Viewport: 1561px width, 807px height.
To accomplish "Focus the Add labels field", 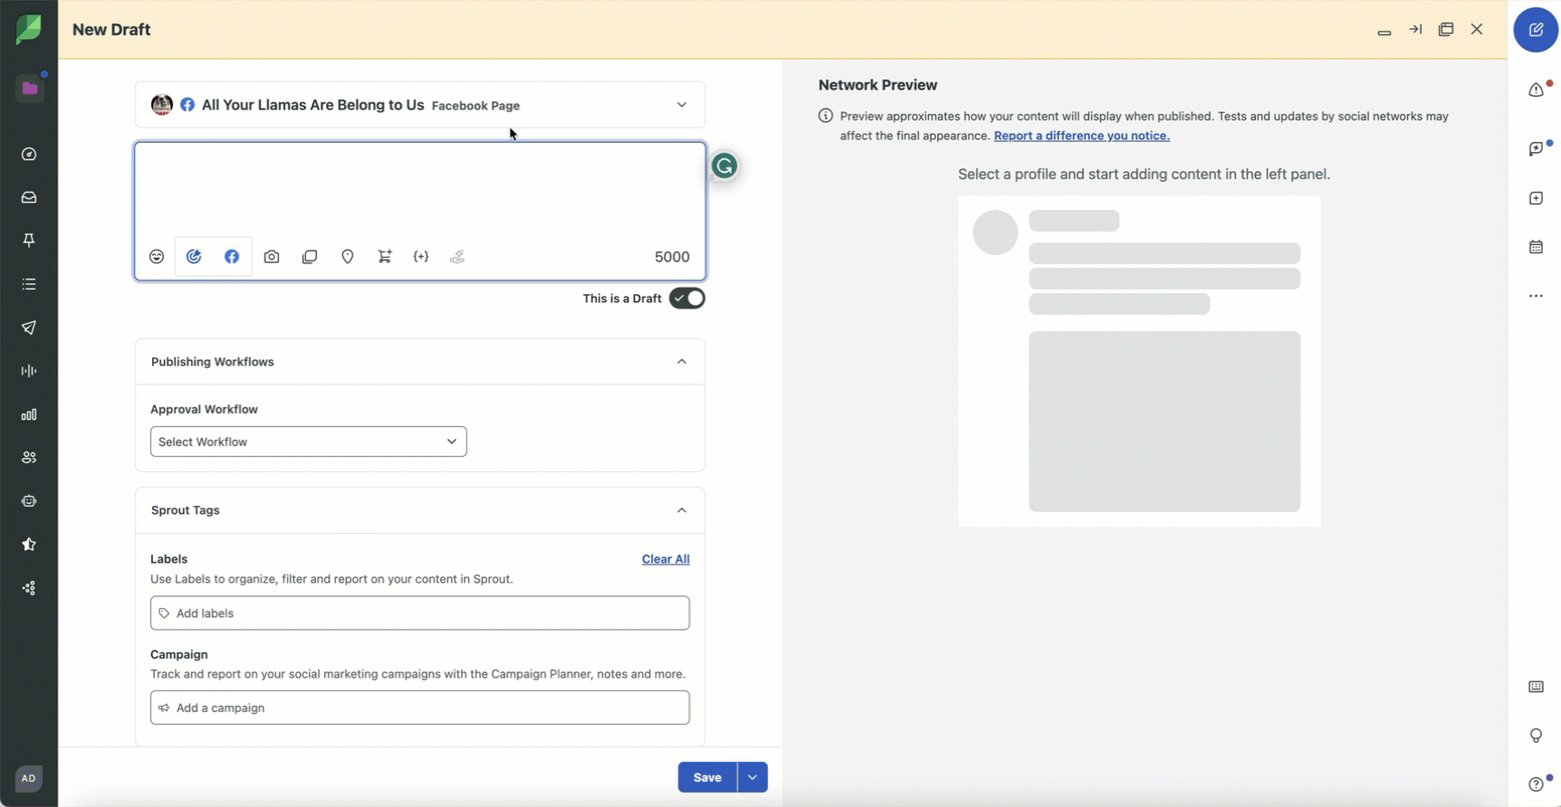I will click(420, 613).
